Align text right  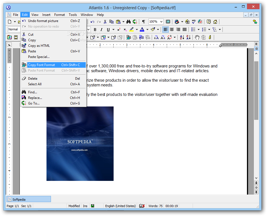pos(178,30)
